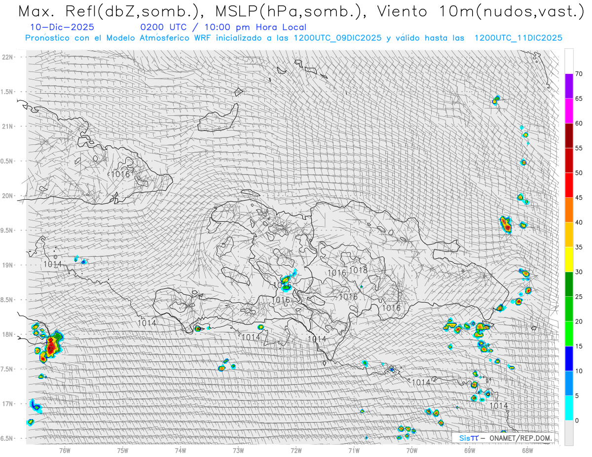Select the date label '10-Dic-2025'
This screenshot has width=592, height=457.
62,27
